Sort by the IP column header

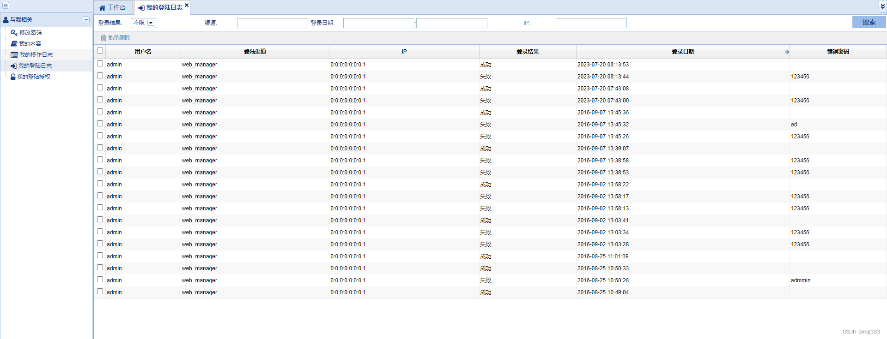point(404,52)
